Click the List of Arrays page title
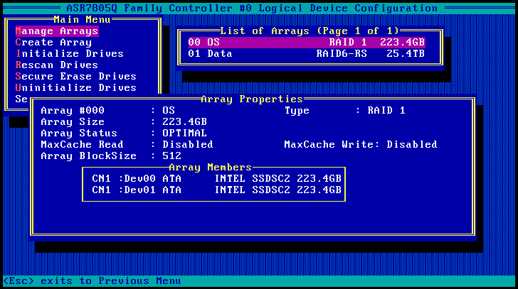 [310, 31]
